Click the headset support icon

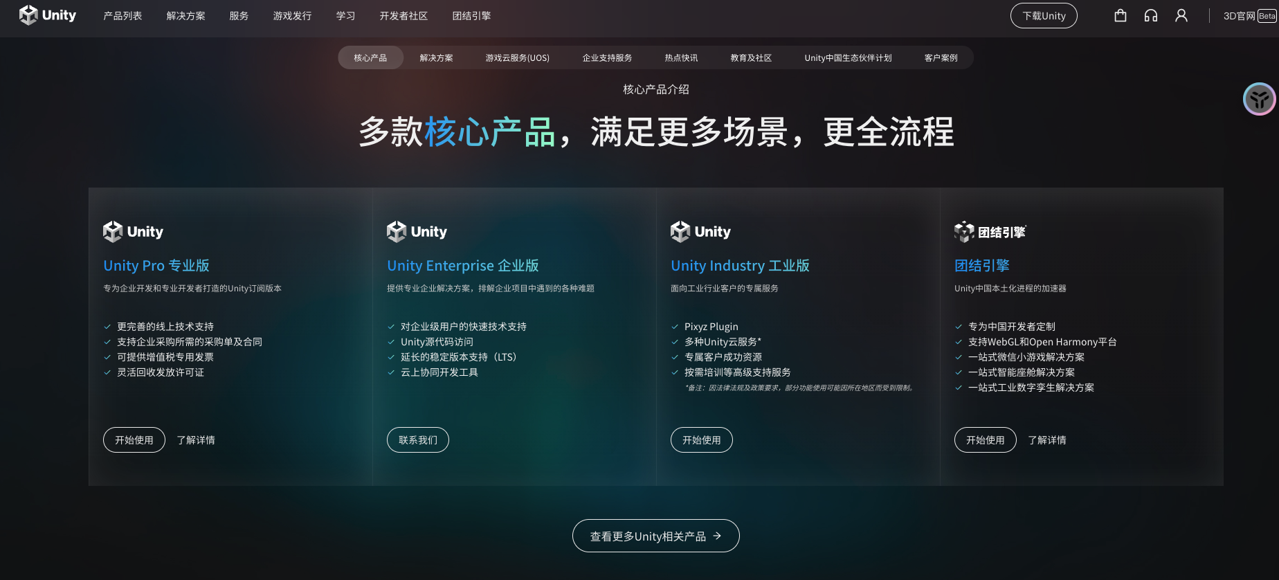[x=1151, y=15]
